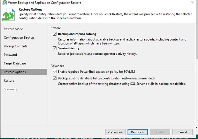Screen dimensions: 198x139
Task: Click the Restore step in sidebar
Action: point(9,81)
